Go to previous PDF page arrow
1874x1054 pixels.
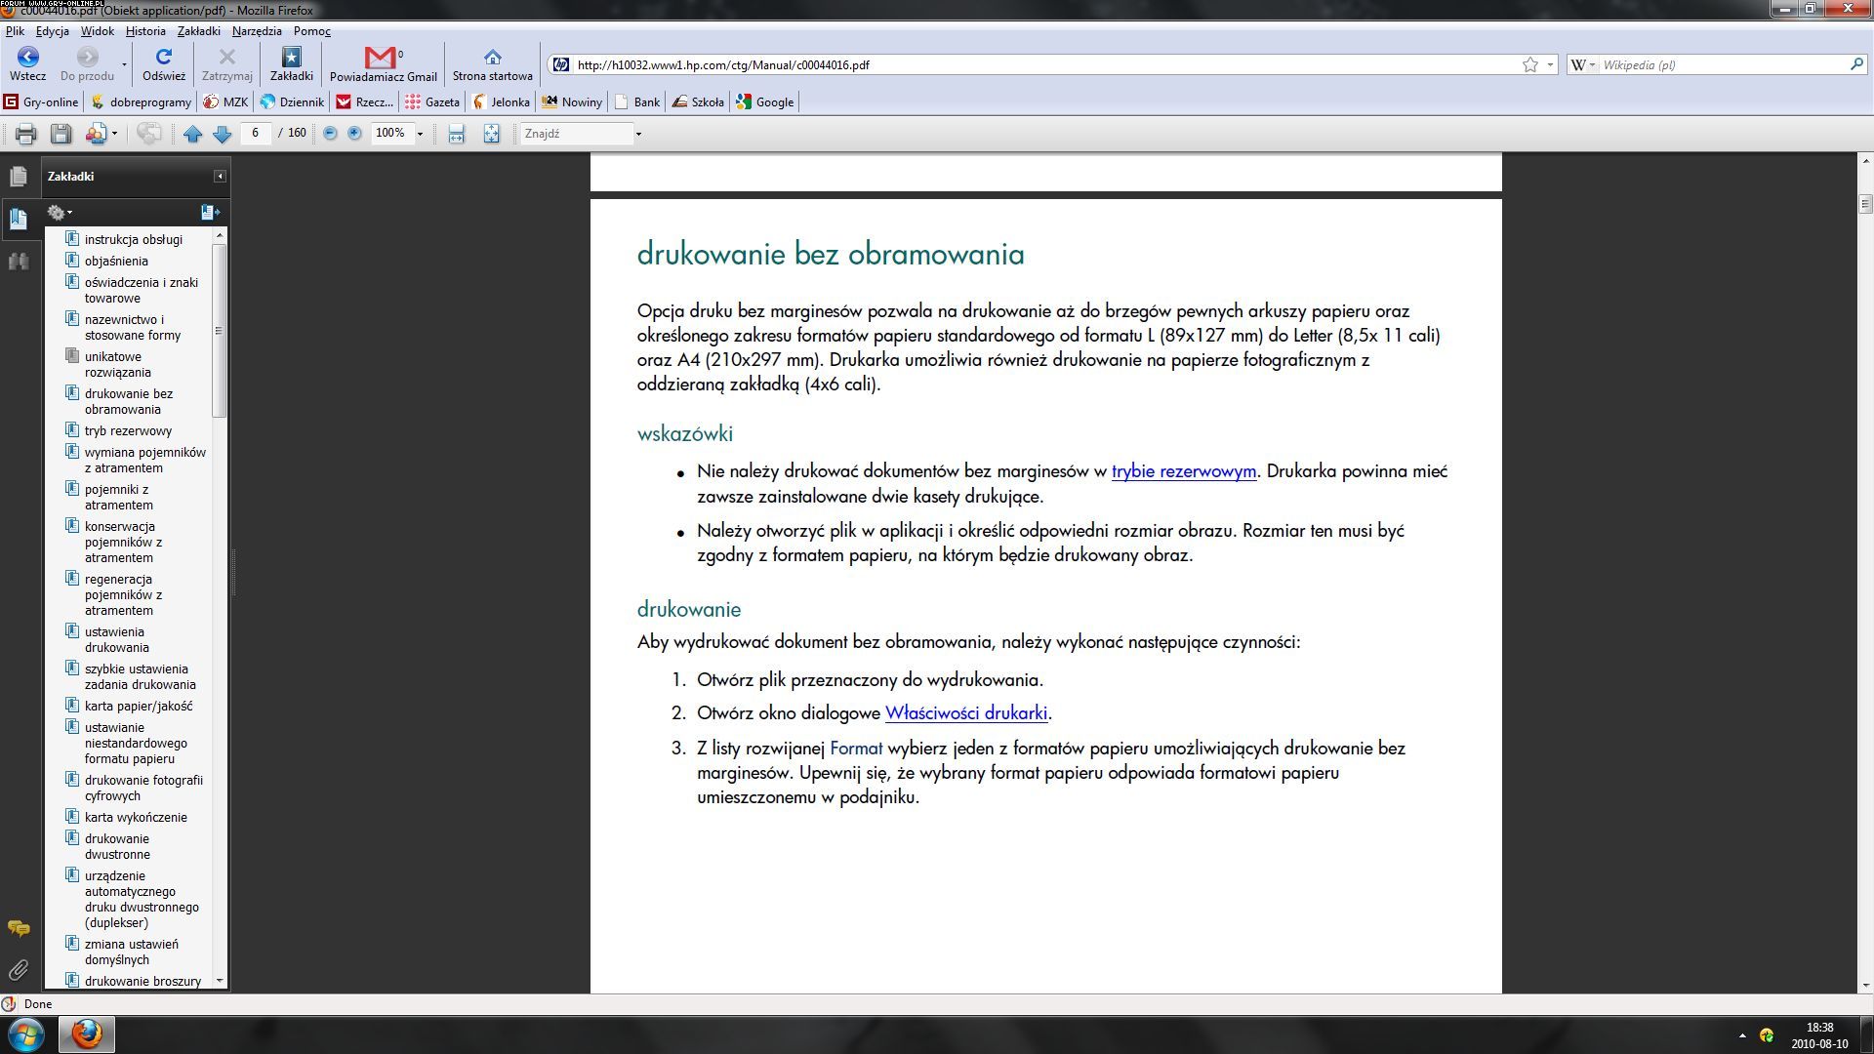(x=192, y=134)
